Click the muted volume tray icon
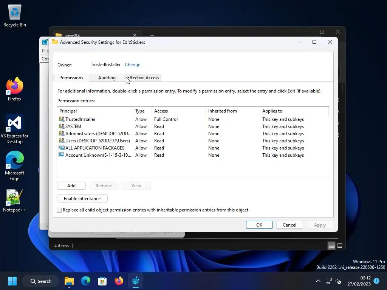 [338, 281]
